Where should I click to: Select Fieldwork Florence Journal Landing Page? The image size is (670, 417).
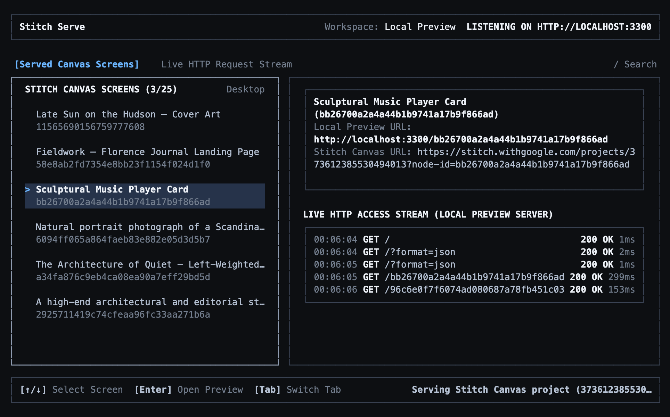145,158
